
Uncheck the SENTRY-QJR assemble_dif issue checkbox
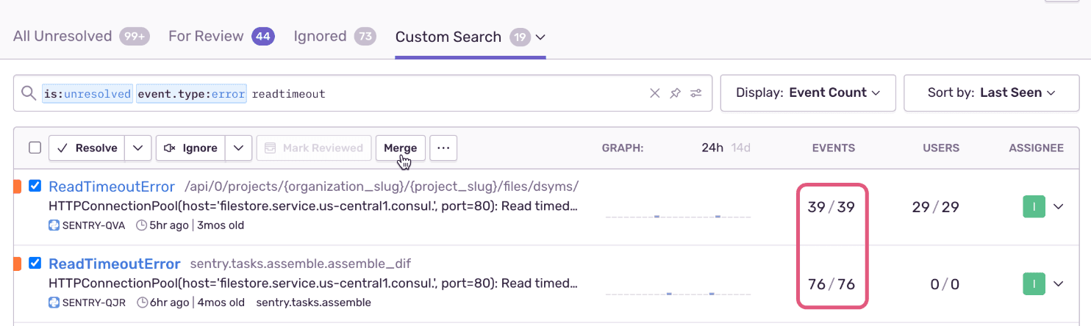(x=35, y=263)
